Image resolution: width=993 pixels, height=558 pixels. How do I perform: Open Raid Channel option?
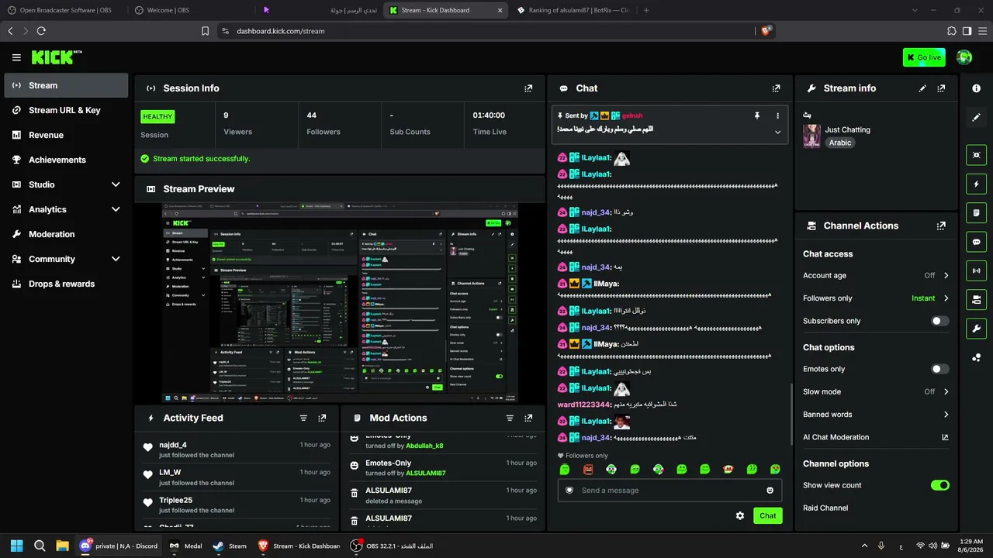coord(825,508)
